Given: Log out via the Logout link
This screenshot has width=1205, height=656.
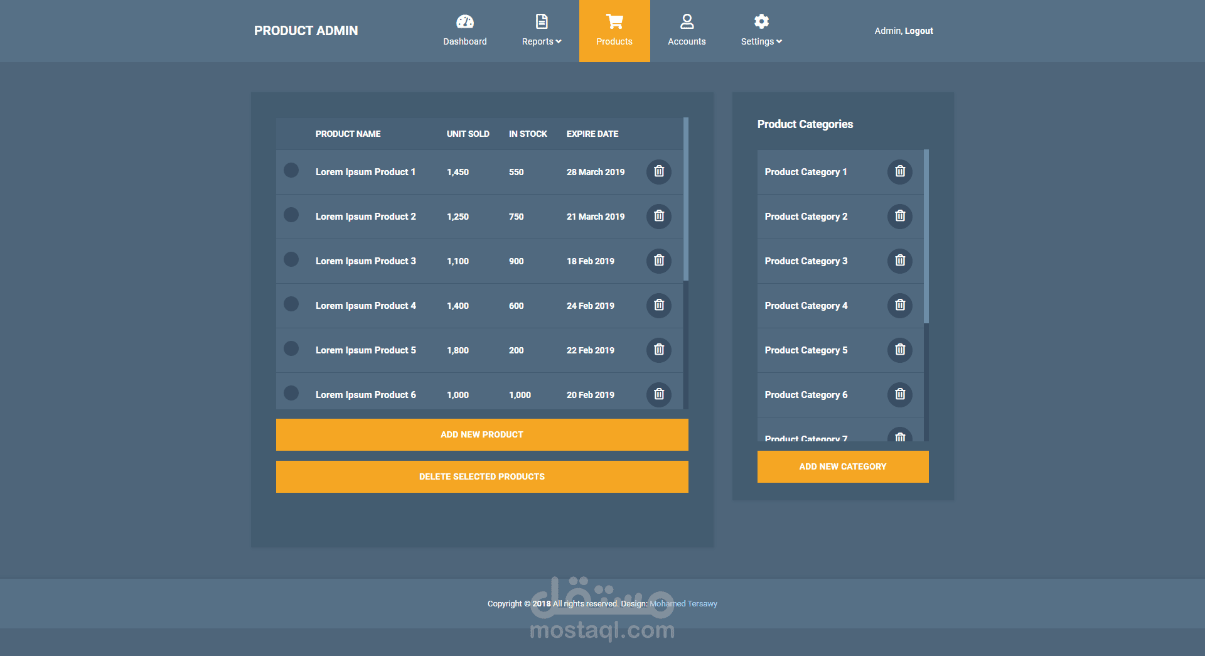Looking at the screenshot, I should (x=919, y=31).
